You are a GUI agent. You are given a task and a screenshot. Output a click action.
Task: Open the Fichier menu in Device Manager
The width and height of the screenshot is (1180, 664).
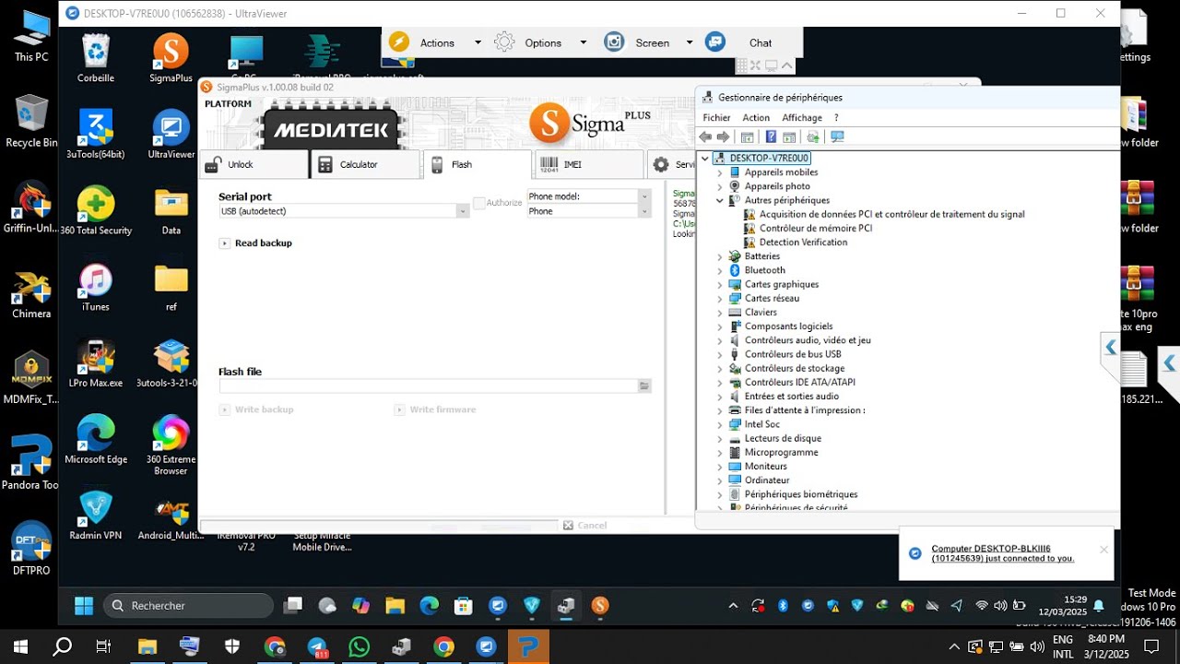point(716,118)
